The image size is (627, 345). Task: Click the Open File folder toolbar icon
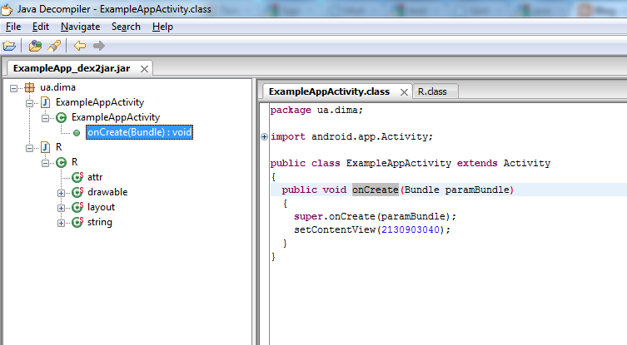click(x=9, y=46)
